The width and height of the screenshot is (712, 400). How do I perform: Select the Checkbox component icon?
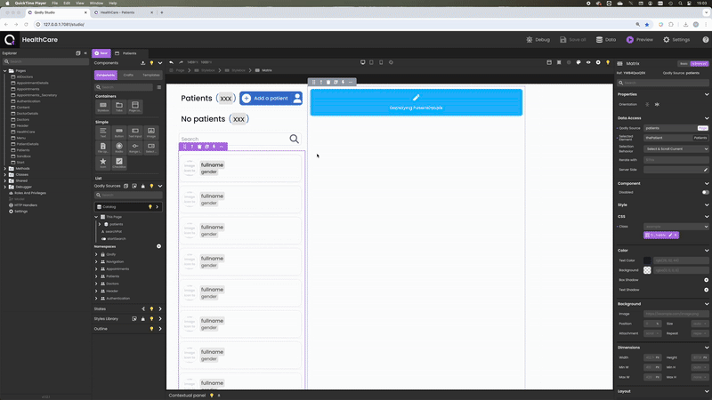118,163
